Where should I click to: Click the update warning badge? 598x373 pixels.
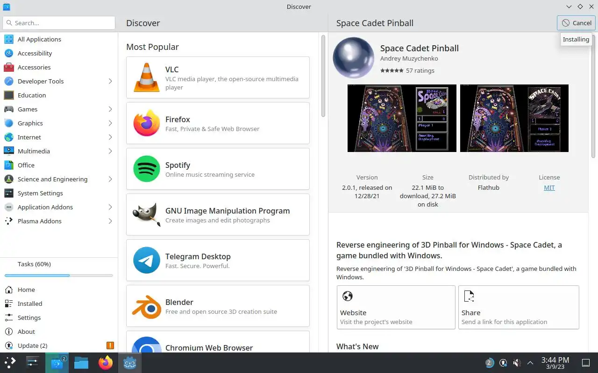(x=110, y=345)
